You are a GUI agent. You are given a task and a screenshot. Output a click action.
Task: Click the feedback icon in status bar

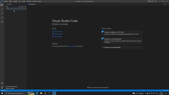pyautogui.click(x=165, y=91)
